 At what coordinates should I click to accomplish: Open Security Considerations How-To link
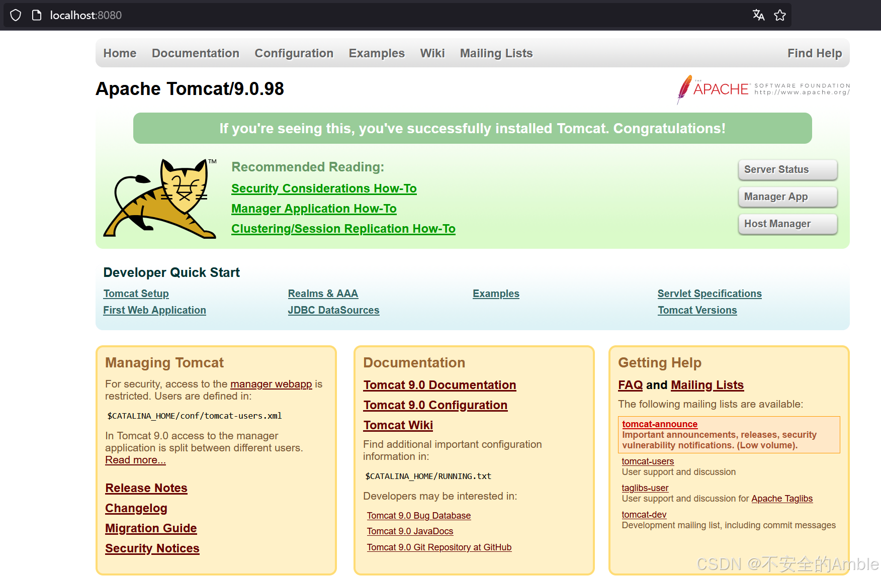pos(324,188)
